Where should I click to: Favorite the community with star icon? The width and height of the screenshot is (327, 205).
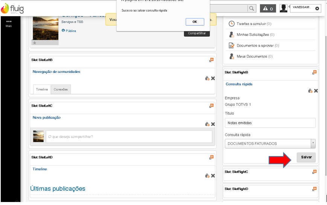click(x=35, y=43)
